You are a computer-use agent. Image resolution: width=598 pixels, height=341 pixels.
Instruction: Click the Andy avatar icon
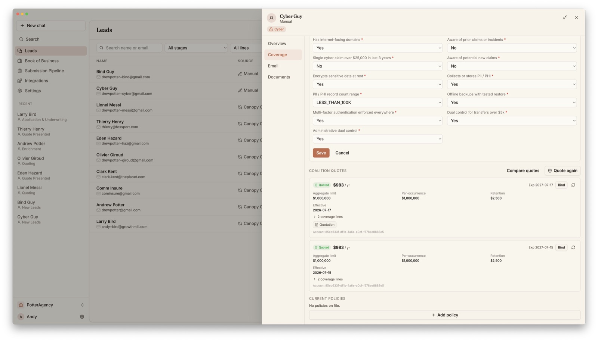21,317
